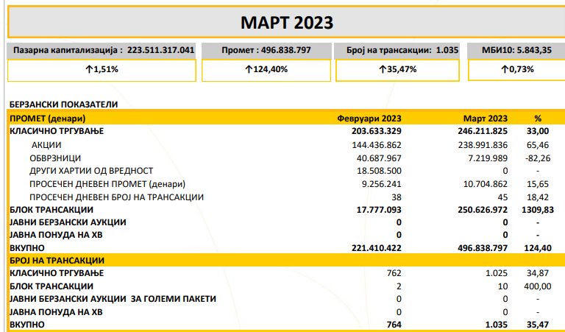Viewport: 565px width, 332px height.
Task: Click the Февруари 2023 column header
Action: click(369, 118)
